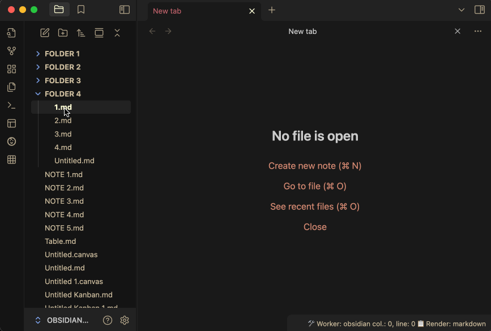Open more options three-dot menu
This screenshot has height=331, width=491.
click(478, 31)
